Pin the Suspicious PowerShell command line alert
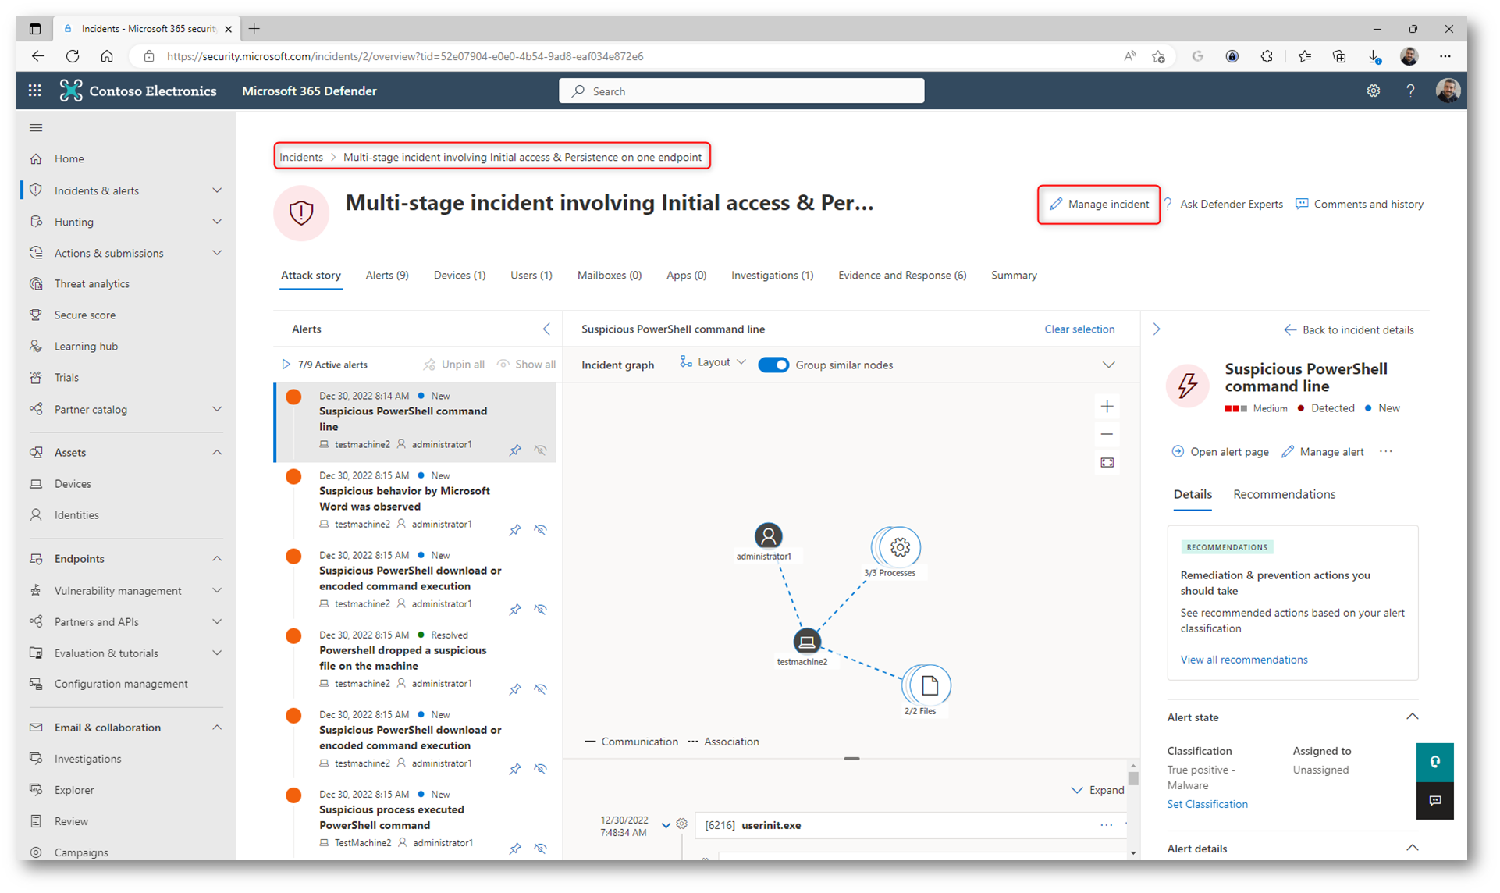Screen dimensions: 1500x893 tap(515, 450)
